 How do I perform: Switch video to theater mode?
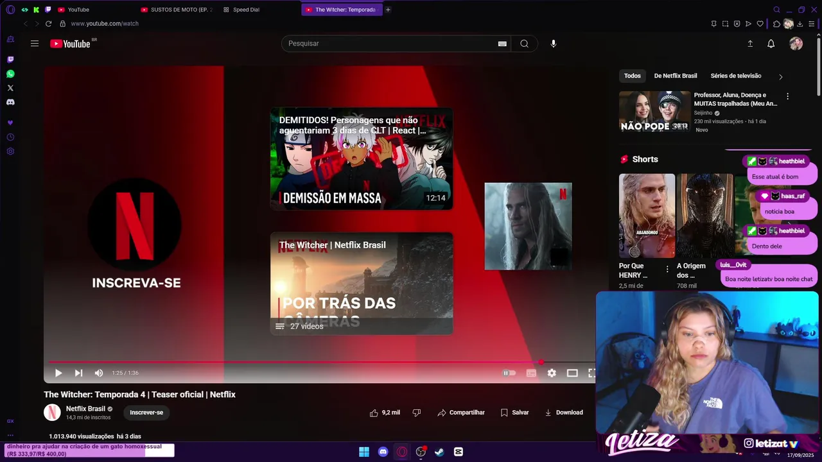click(572, 373)
